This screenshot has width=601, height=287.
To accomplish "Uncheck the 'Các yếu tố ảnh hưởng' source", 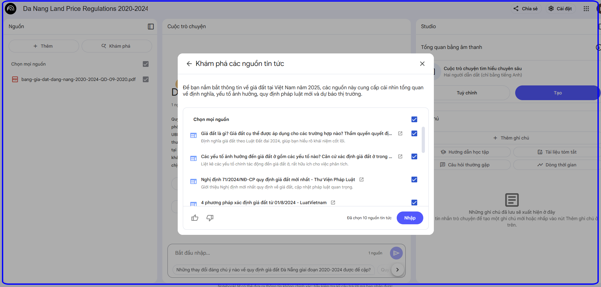I will 414,156.
